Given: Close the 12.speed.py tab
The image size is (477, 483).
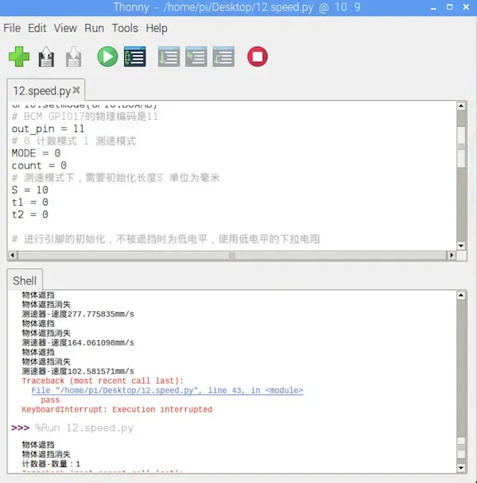Looking at the screenshot, I should 76,90.
